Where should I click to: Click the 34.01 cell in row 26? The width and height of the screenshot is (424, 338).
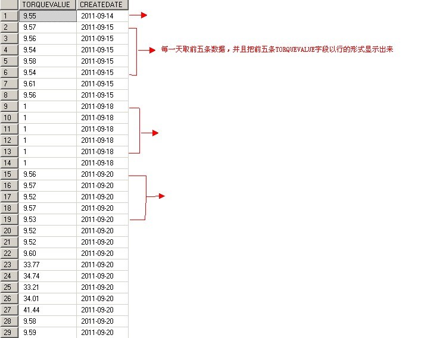point(48,299)
